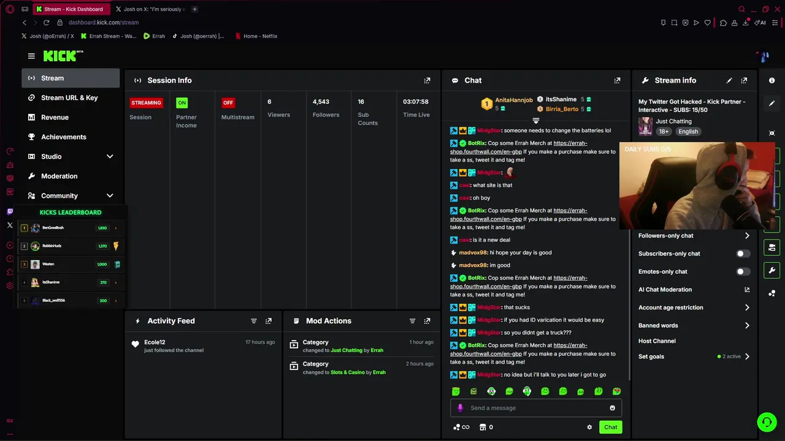Expand the pinned leaderboard arrow in chat
Screen dimensions: 785x441
pyautogui.click(x=535, y=121)
